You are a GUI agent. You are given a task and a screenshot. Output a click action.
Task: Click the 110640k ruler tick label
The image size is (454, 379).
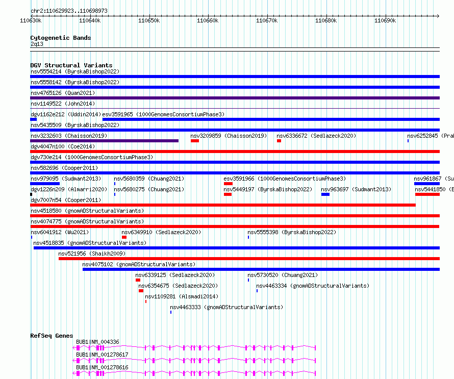point(90,20)
